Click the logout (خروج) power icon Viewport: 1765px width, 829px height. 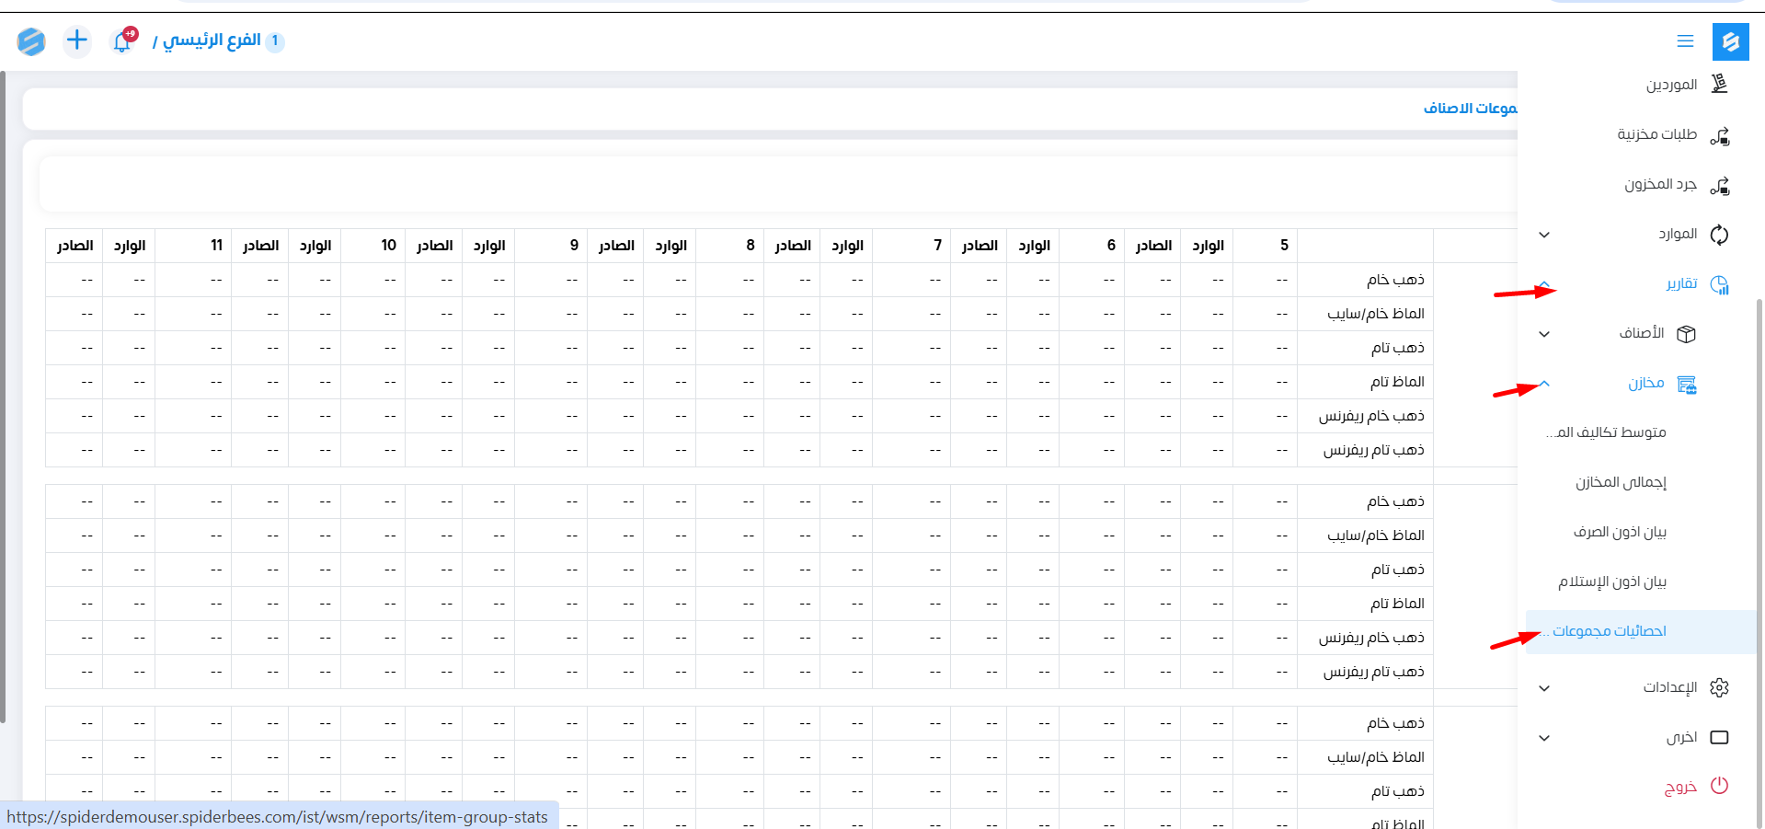click(x=1719, y=786)
